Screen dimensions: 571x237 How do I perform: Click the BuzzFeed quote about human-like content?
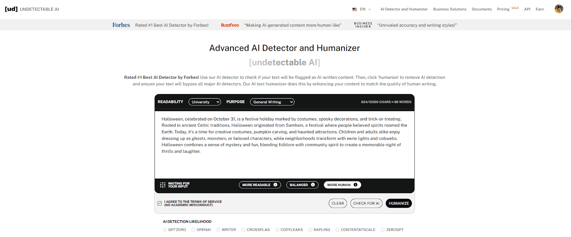click(x=293, y=25)
